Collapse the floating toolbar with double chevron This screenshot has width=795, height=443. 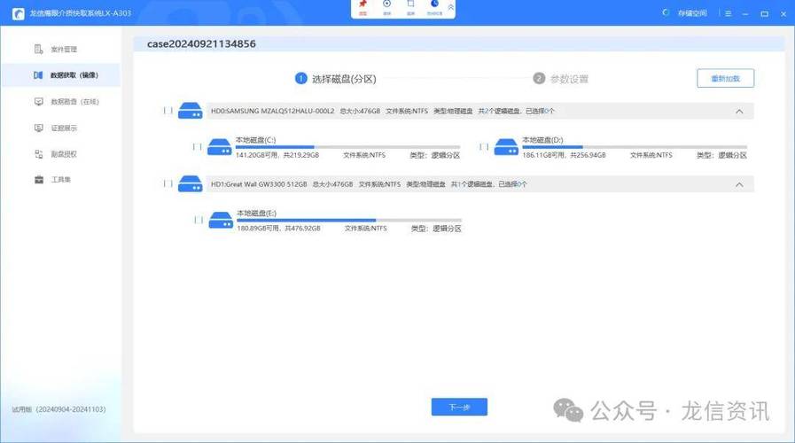tap(451, 7)
